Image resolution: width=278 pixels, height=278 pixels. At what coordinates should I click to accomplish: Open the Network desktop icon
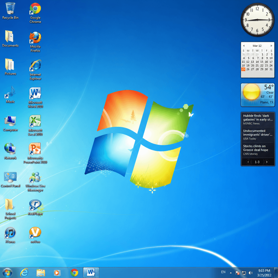coord(10,151)
